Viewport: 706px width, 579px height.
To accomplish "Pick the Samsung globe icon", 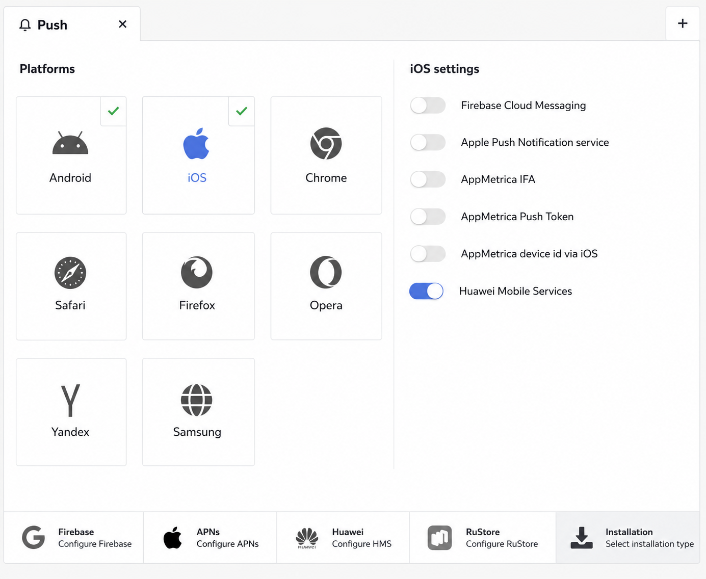I will 197,400.
